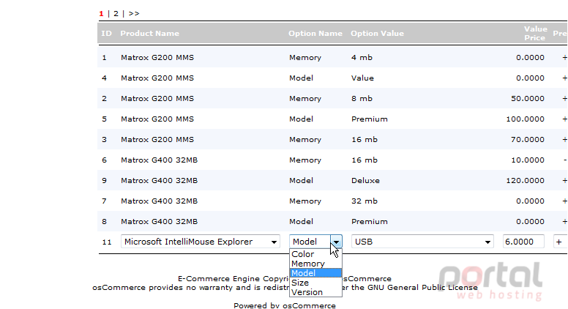The image size is (568, 309).
Task: Click ID 11 in the edit row
Action: [x=107, y=242]
